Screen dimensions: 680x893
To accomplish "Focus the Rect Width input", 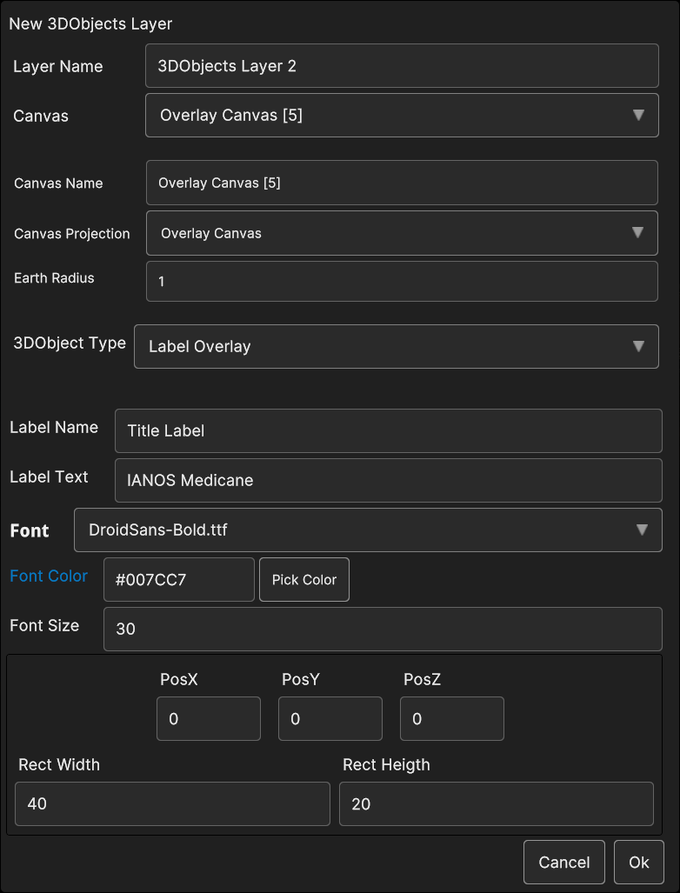I will pos(172,803).
